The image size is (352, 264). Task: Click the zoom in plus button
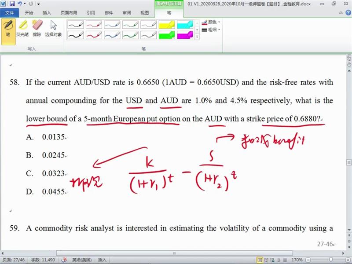click(x=347, y=260)
